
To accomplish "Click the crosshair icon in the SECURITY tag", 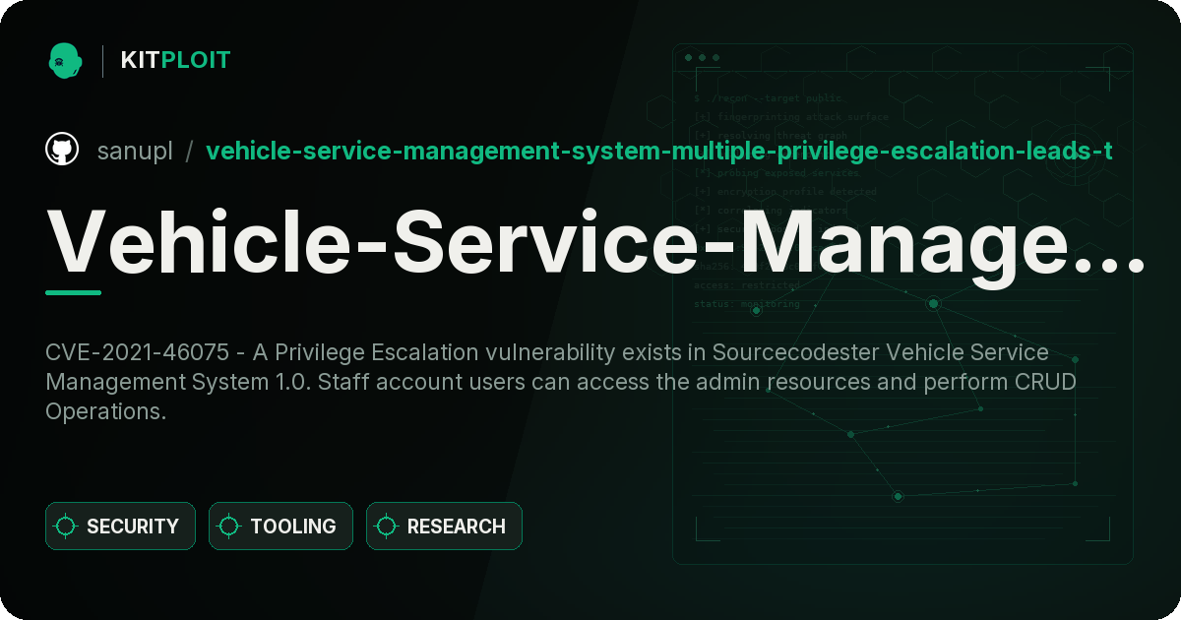I will pyautogui.click(x=66, y=527).
